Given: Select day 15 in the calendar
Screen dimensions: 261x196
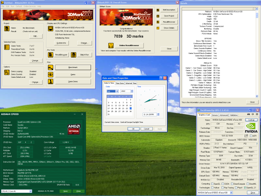Looking at the screenshot, I should pyautogui.click(x=127, y=106).
